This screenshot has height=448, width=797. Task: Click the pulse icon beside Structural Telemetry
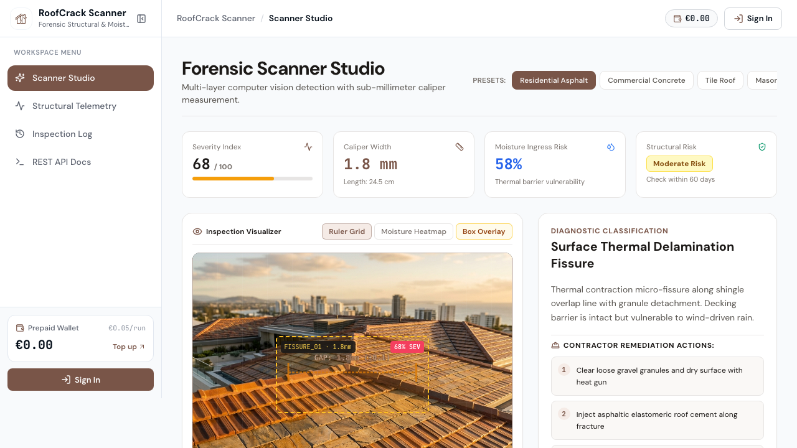[x=20, y=106]
